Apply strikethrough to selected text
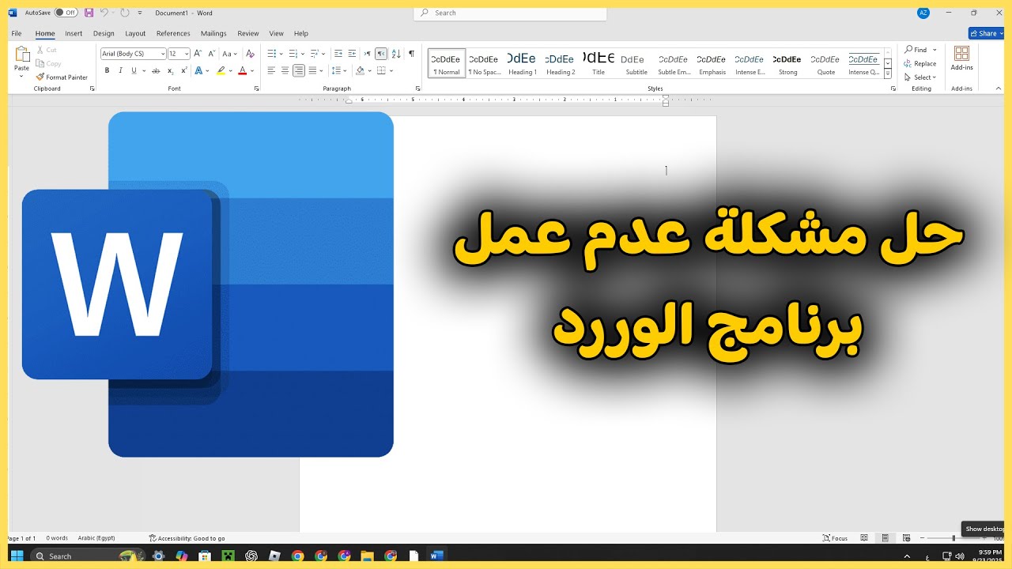This screenshot has height=569, width=1012. pyautogui.click(x=155, y=70)
